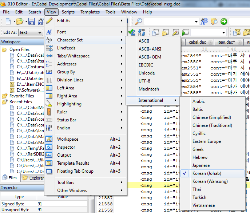Screen dimensions: 250x213
Task: Switch to the item.dec* tab
Action: (226, 42)
